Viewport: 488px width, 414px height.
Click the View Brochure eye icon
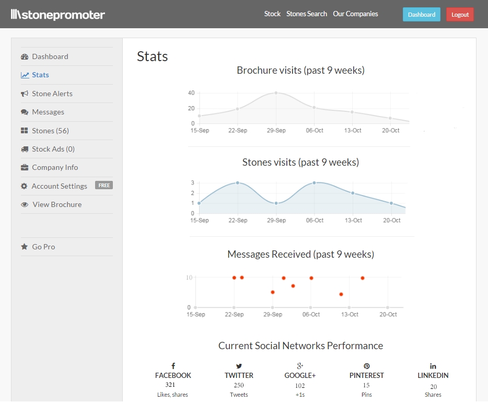pos(25,204)
